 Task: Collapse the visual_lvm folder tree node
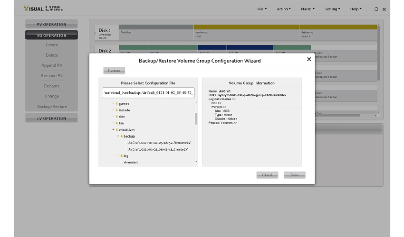click(x=113, y=129)
